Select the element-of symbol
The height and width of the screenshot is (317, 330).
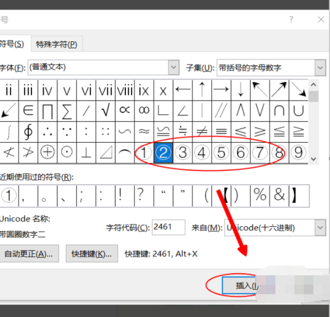(x=28, y=111)
